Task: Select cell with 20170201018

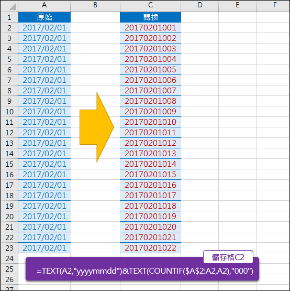Action: tap(150, 206)
